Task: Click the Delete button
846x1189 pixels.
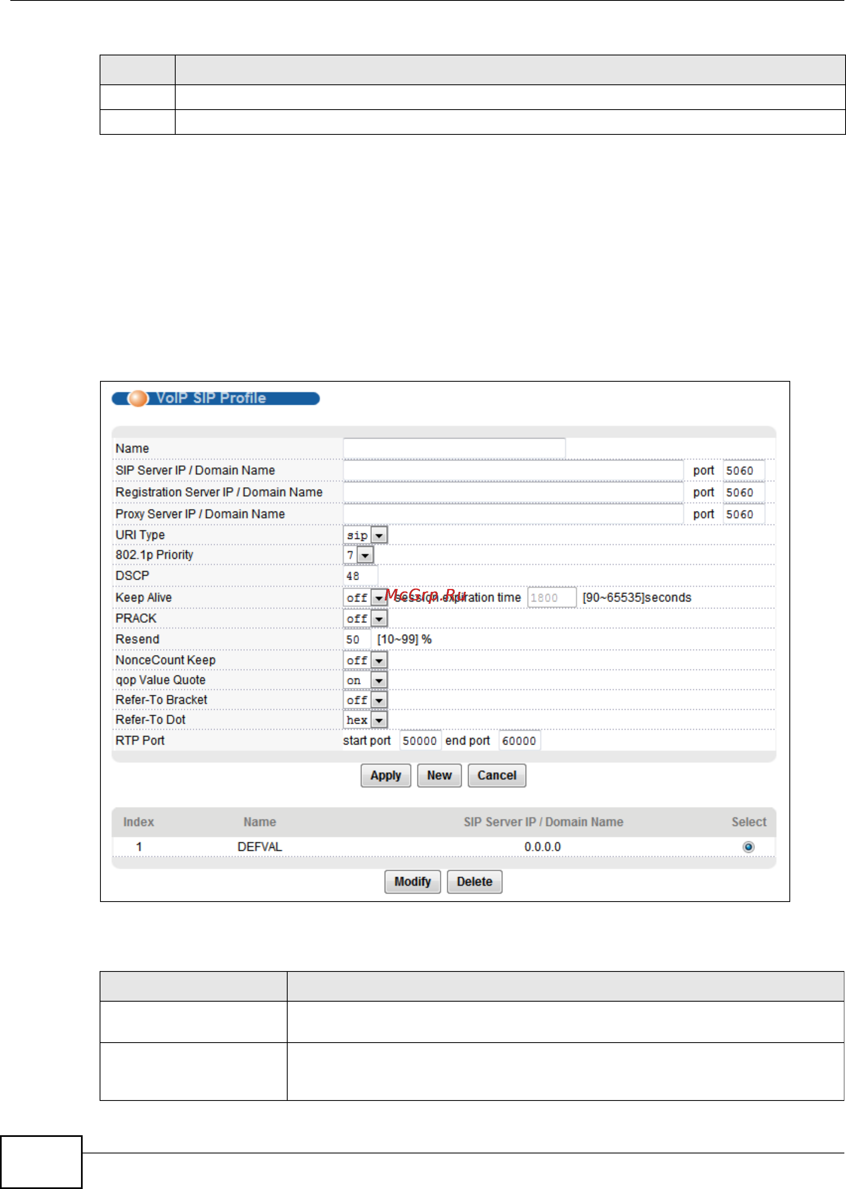Action: point(474,881)
